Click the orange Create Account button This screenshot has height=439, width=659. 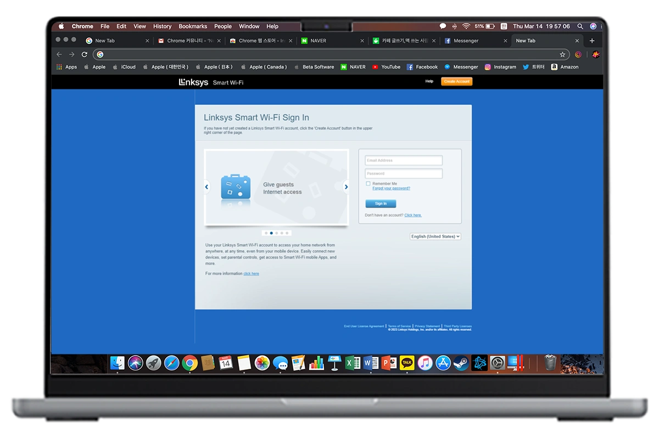tap(456, 81)
